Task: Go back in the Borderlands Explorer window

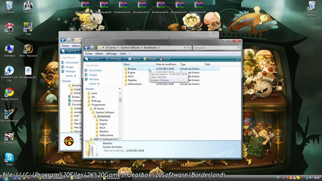Action: pos(86,48)
